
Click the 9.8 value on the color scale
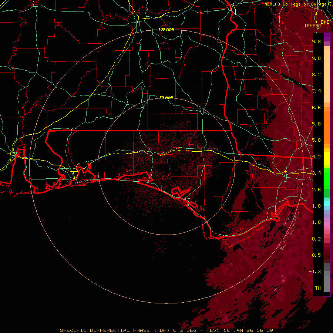click(316, 41)
